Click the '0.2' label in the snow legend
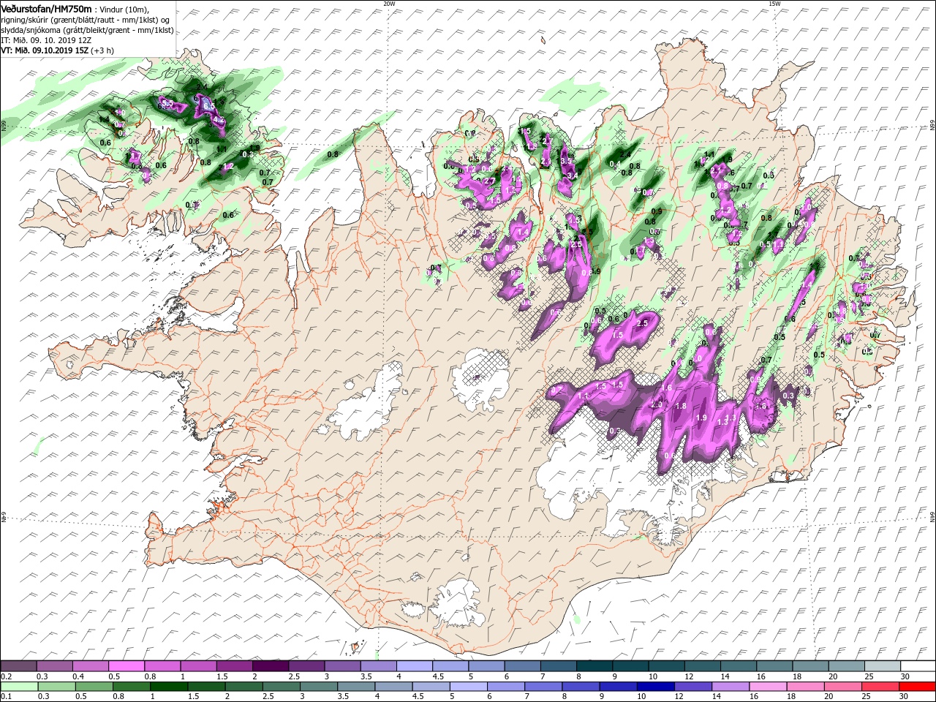 point(7,676)
